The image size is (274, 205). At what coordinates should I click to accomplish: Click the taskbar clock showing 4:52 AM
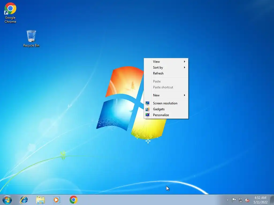260,200
